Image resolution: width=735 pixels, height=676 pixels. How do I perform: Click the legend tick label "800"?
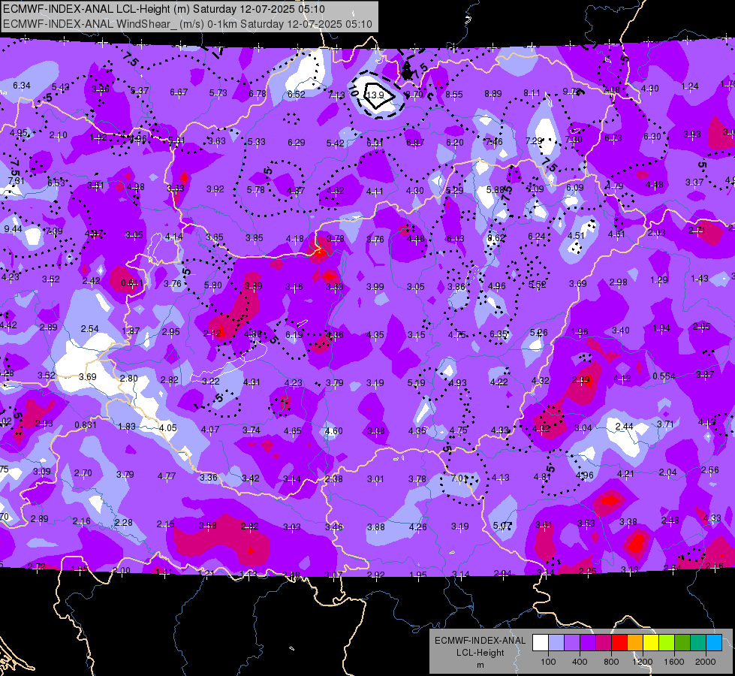611,662
